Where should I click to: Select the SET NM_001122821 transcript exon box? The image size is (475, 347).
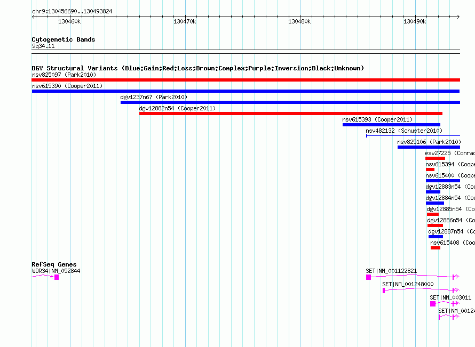[x=369, y=277]
